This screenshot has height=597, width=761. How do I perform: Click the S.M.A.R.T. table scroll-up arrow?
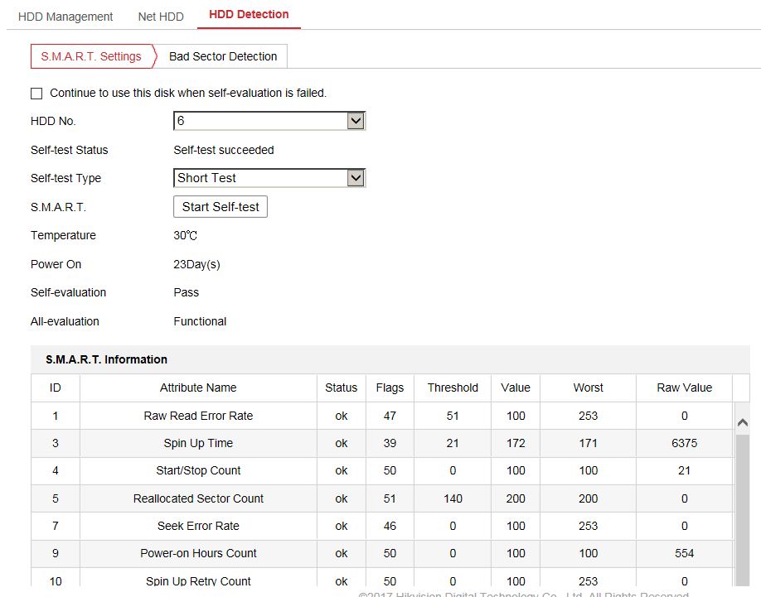pyautogui.click(x=742, y=422)
